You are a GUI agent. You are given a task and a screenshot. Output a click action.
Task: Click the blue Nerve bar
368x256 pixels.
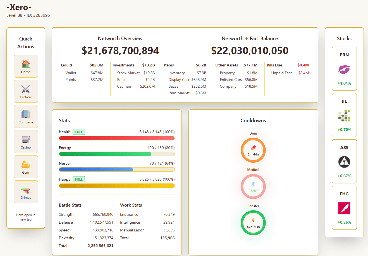click(x=96, y=169)
